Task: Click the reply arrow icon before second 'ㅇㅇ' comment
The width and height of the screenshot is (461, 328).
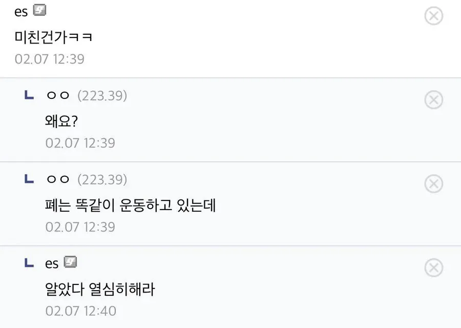Action: tap(29, 179)
